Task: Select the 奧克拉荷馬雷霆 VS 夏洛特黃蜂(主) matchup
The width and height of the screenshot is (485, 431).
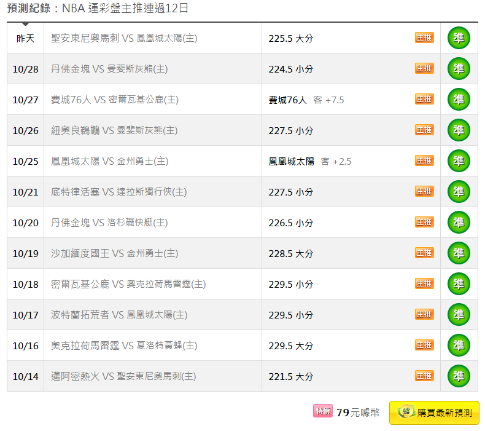Action: click(x=124, y=346)
